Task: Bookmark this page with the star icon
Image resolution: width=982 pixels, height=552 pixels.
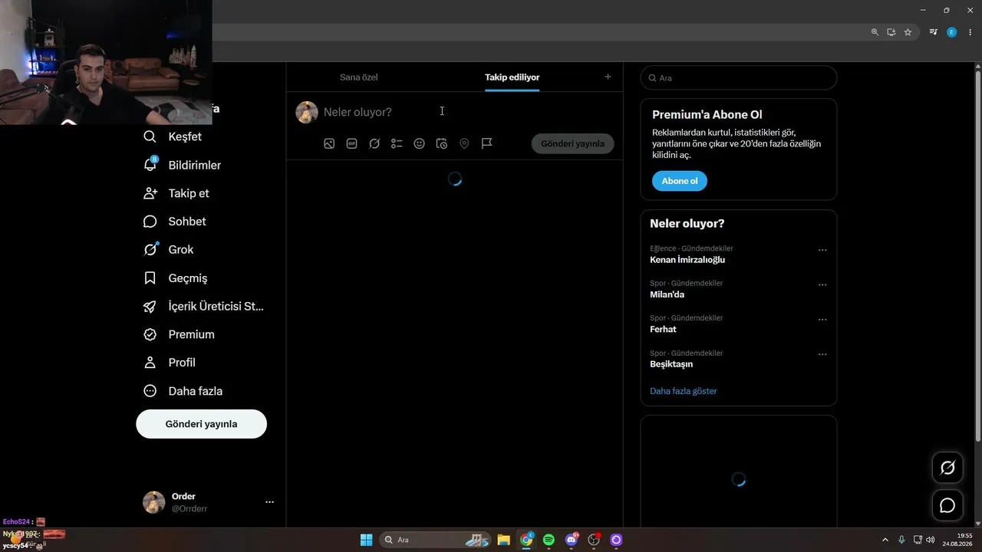Action: click(908, 32)
